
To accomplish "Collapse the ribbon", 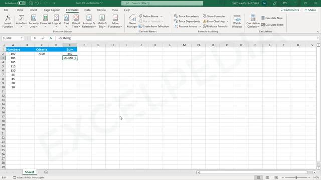I will click(x=317, y=32).
